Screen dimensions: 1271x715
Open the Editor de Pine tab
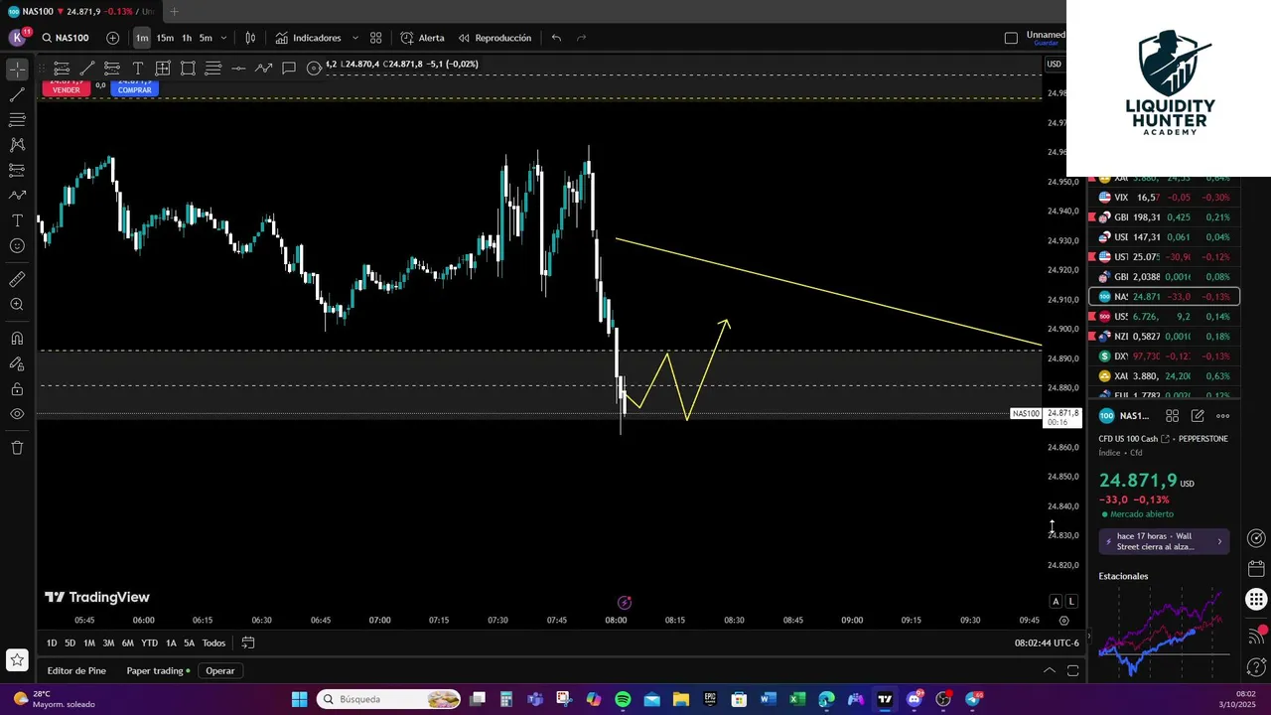(76, 670)
